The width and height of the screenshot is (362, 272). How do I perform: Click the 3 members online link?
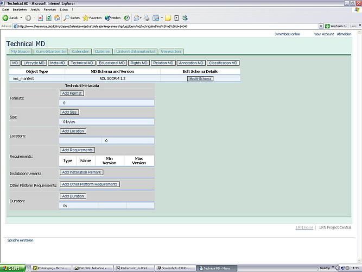[287, 34]
